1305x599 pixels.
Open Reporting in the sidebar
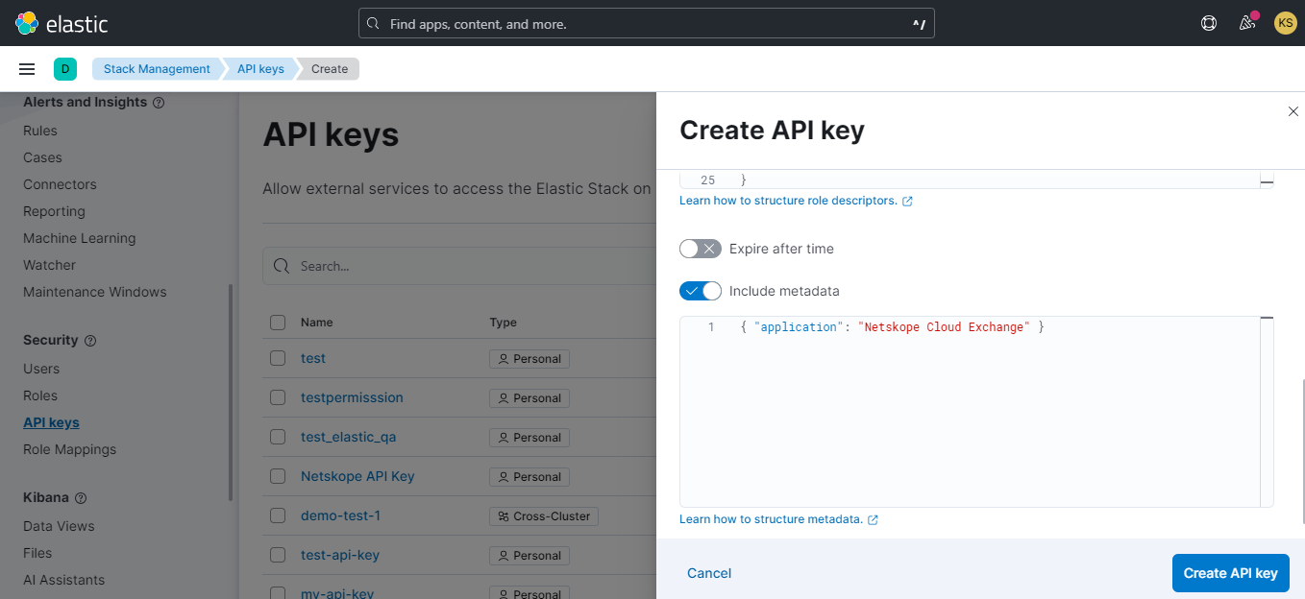point(54,211)
